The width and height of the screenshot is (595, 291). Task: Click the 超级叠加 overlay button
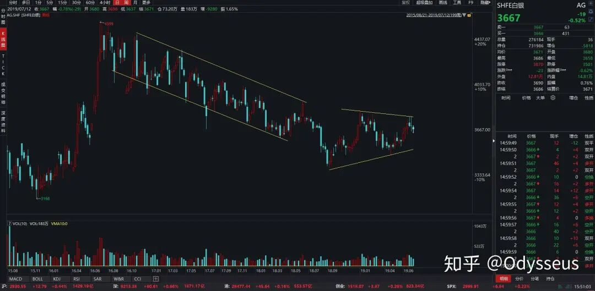(x=424, y=3)
